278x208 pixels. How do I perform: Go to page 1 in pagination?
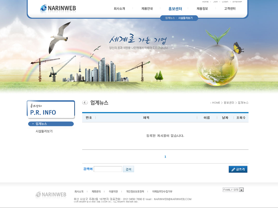(165, 157)
